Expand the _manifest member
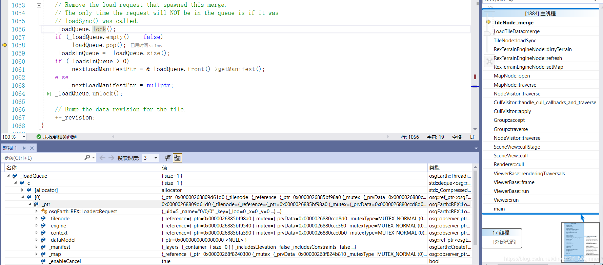The height and width of the screenshot is (265, 603). (x=37, y=247)
